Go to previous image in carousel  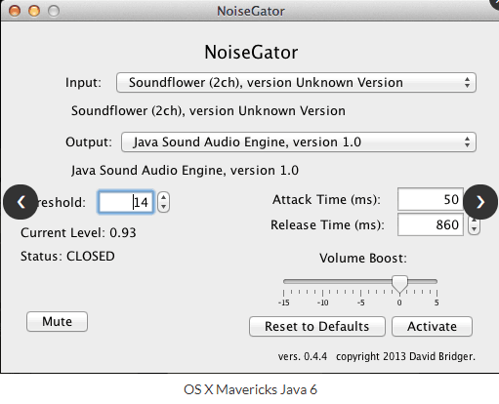(21, 202)
